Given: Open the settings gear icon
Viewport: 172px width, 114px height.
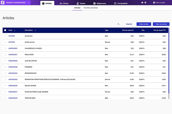Looking at the screenshot, I should click(145, 3).
